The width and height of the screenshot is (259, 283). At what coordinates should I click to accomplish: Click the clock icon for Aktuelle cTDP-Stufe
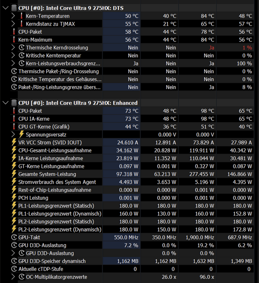(x=14, y=269)
